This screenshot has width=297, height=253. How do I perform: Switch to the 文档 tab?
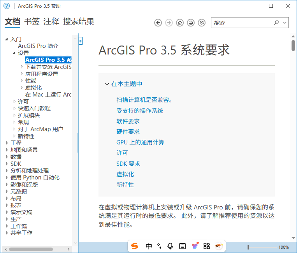tap(12, 21)
